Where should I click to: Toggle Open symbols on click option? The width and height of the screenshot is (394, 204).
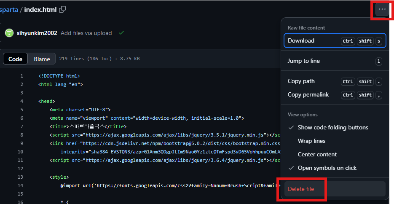click(335, 168)
